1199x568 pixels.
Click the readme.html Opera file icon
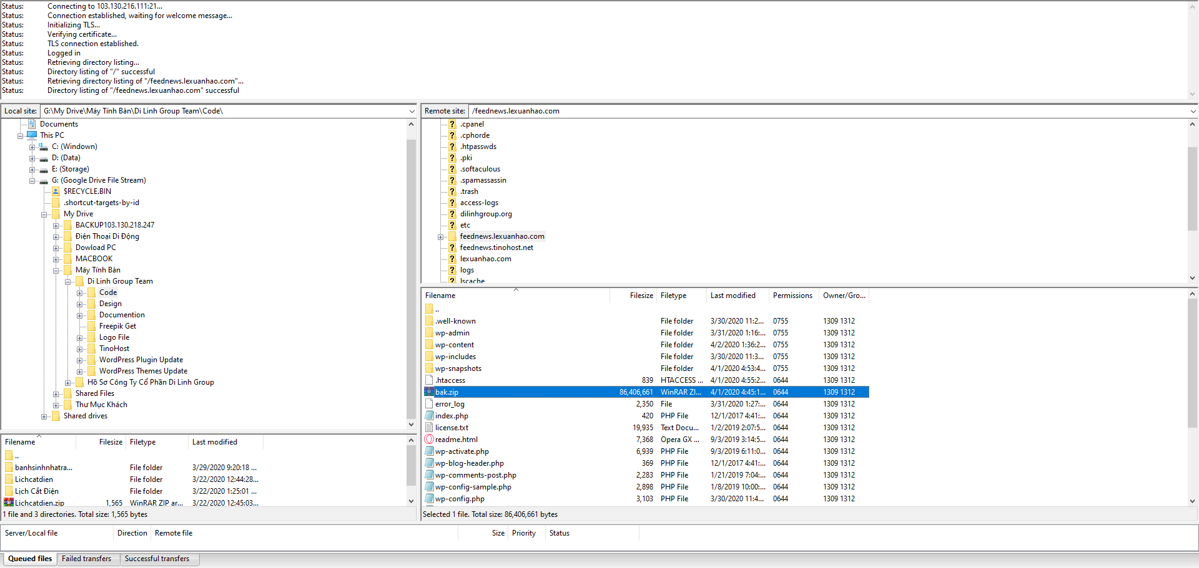[x=429, y=440]
